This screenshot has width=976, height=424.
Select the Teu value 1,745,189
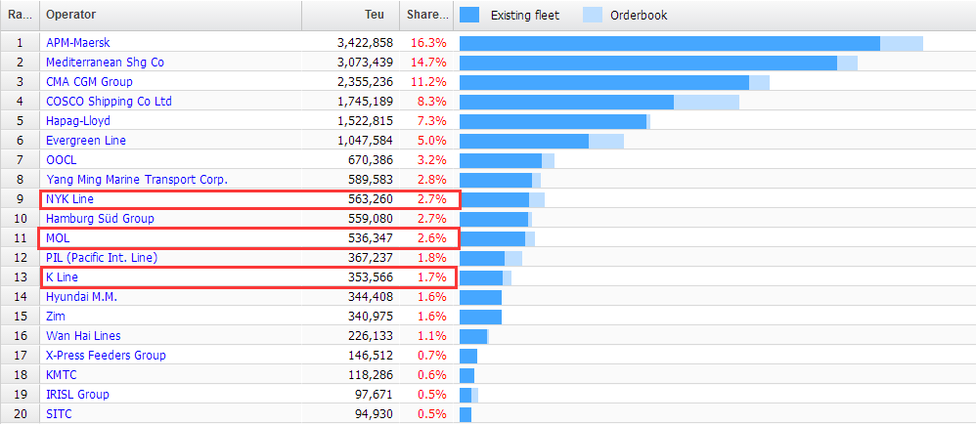(366, 102)
